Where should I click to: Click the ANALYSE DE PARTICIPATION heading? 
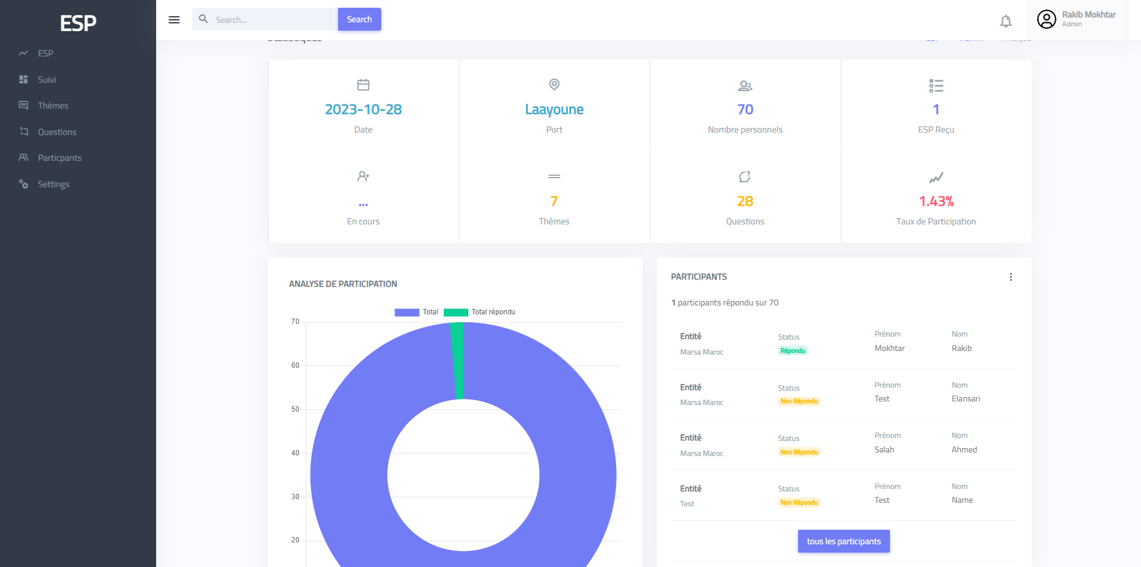click(343, 284)
